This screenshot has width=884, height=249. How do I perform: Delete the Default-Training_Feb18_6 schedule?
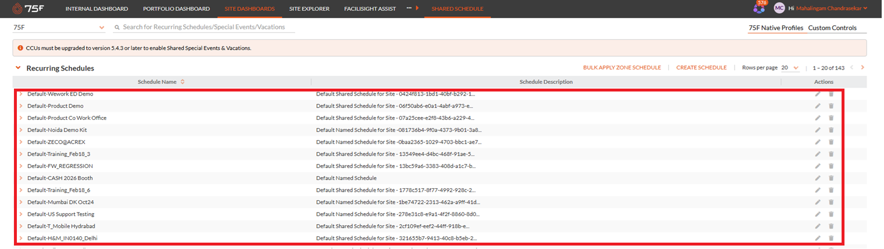[x=831, y=190]
